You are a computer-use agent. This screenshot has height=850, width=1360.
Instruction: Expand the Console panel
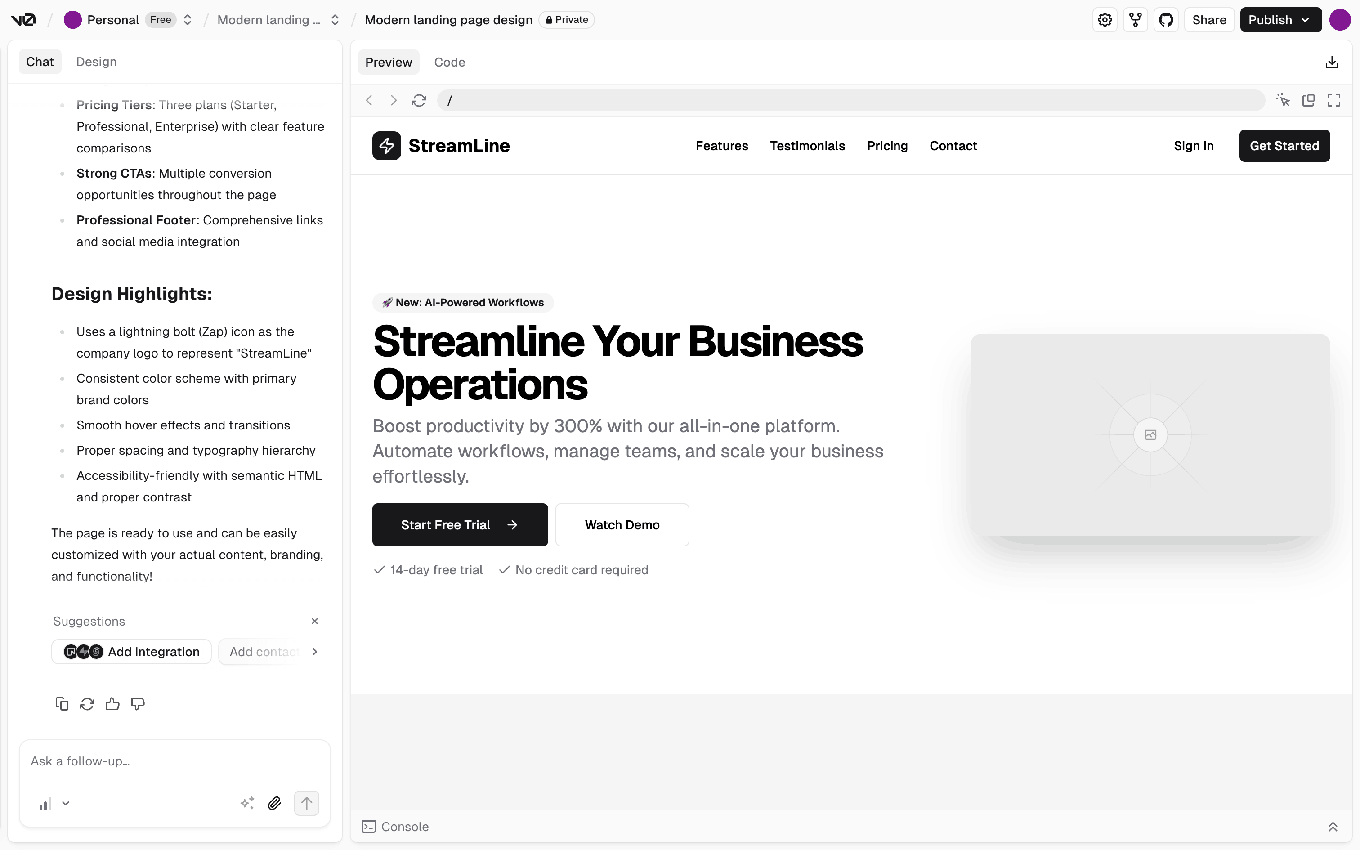tap(1333, 827)
